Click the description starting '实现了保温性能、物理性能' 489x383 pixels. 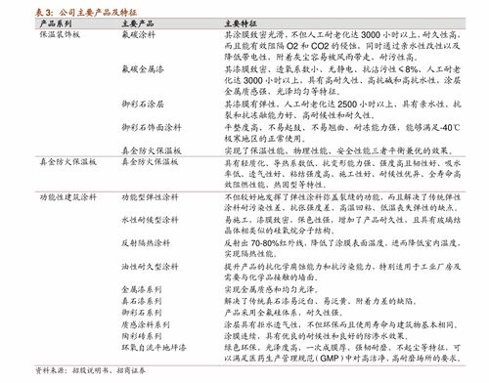click(338, 150)
